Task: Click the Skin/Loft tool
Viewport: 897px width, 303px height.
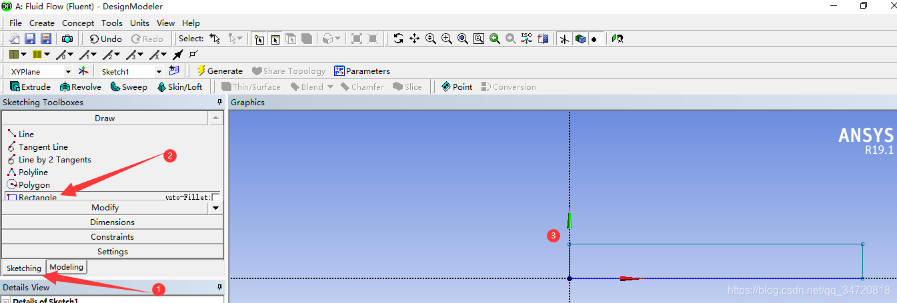Action: [180, 87]
